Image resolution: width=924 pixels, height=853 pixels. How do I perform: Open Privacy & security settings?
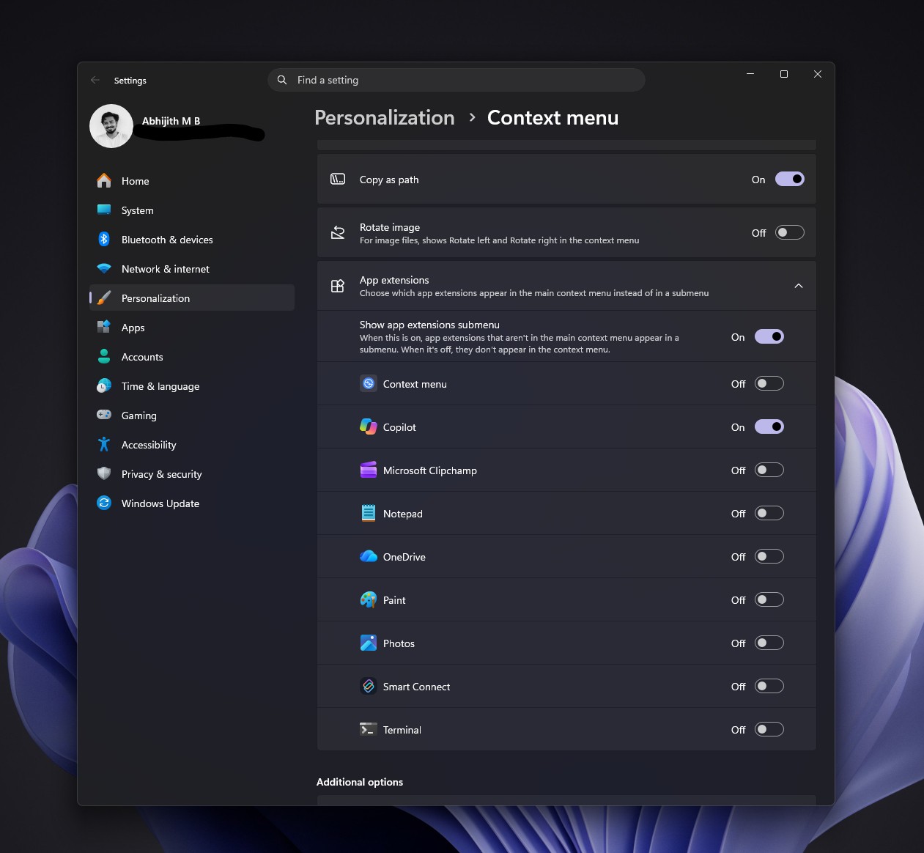pyautogui.click(x=192, y=473)
